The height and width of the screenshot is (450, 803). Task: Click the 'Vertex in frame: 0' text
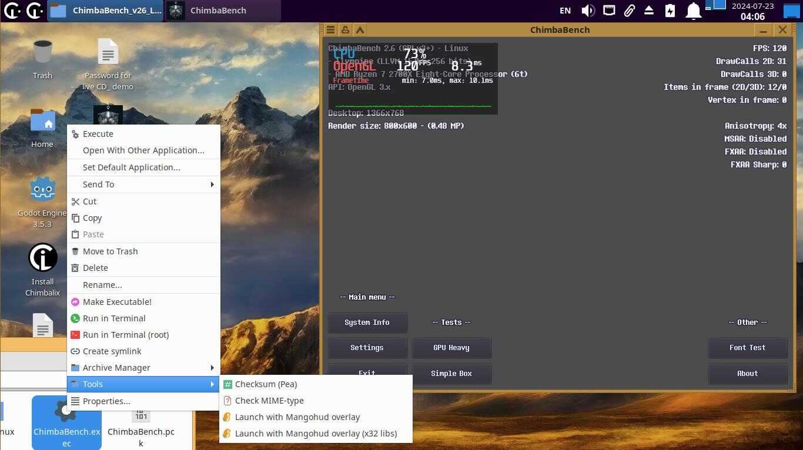pyautogui.click(x=747, y=100)
